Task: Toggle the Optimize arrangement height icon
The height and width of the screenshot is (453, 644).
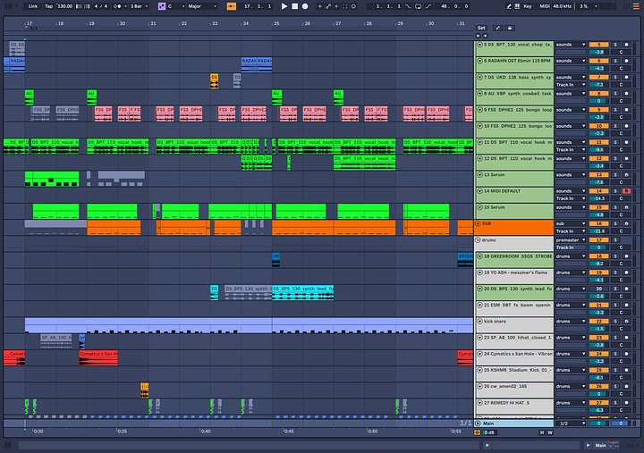Action: coord(498,28)
